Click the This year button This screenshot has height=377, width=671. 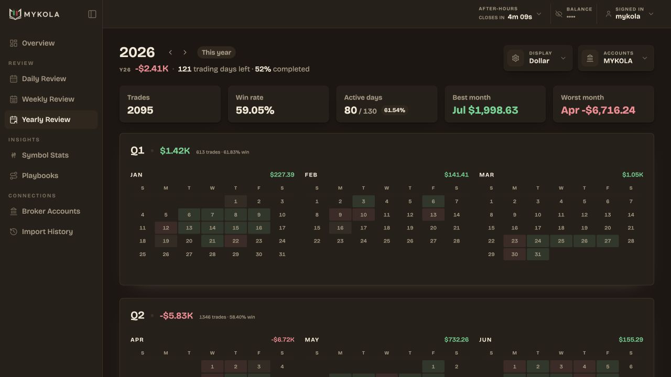pos(217,52)
